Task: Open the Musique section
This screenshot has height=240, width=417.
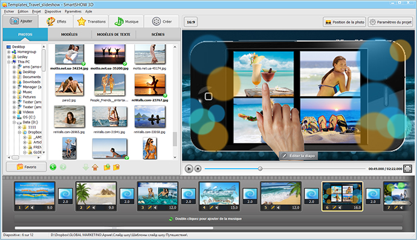Action: tap(126, 22)
